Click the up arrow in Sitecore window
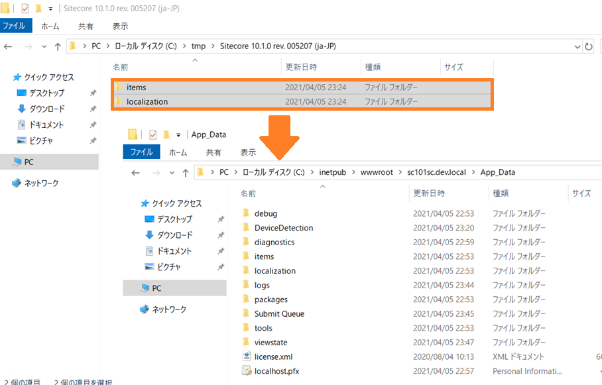 coord(58,46)
